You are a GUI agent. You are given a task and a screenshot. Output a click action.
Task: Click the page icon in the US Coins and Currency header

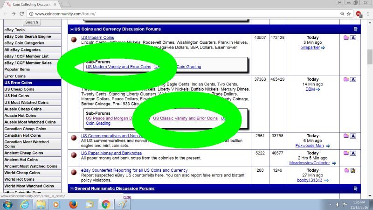(355, 29)
